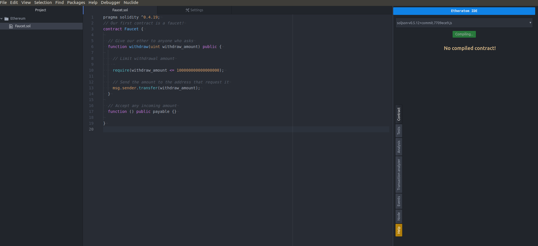The width and height of the screenshot is (538, 246).
Task: Open the Events vertical tab
Action: pos(399,201)
